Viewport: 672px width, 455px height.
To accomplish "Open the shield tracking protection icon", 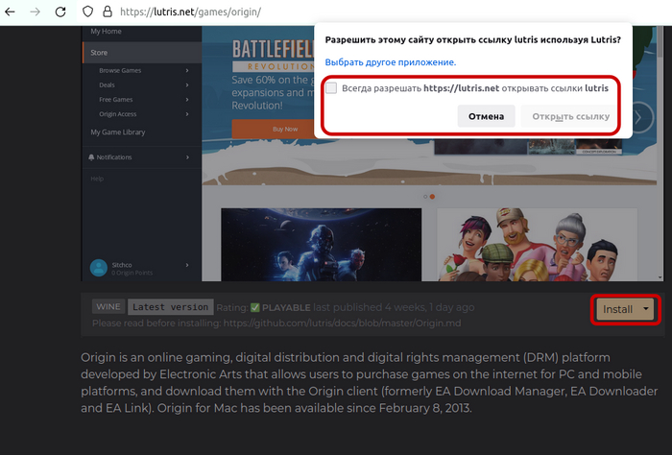I will pos(87,12).
